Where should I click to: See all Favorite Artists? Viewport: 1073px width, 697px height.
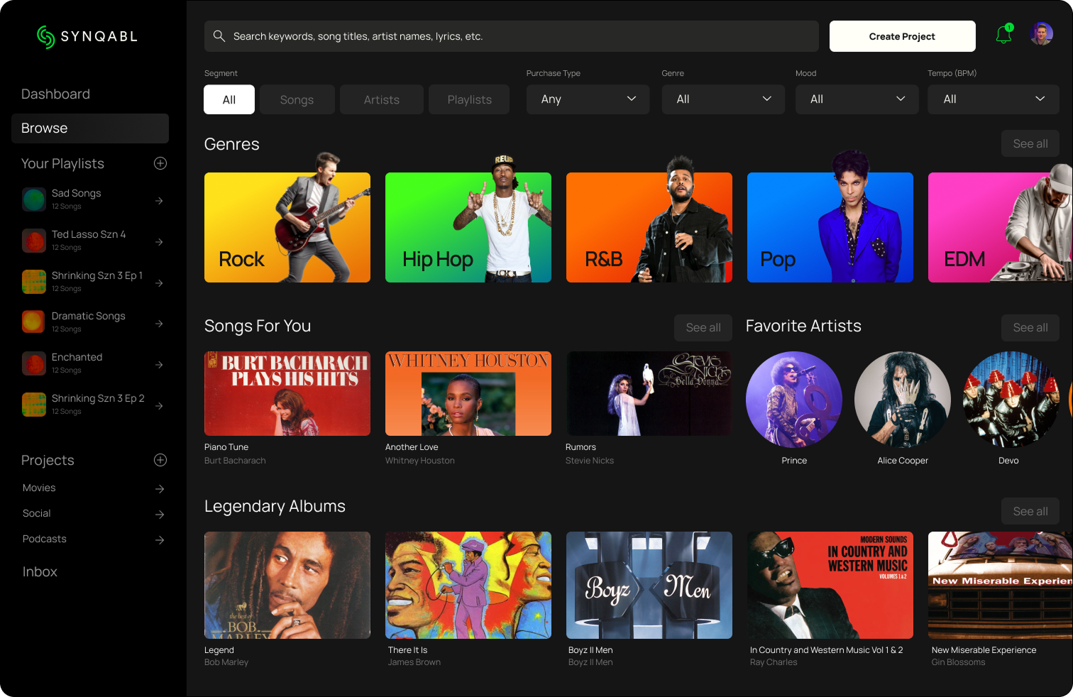pyautogui.click(x=1030, y=327)
